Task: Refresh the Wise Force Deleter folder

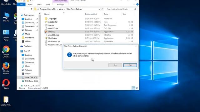Action: pos(102,9)
